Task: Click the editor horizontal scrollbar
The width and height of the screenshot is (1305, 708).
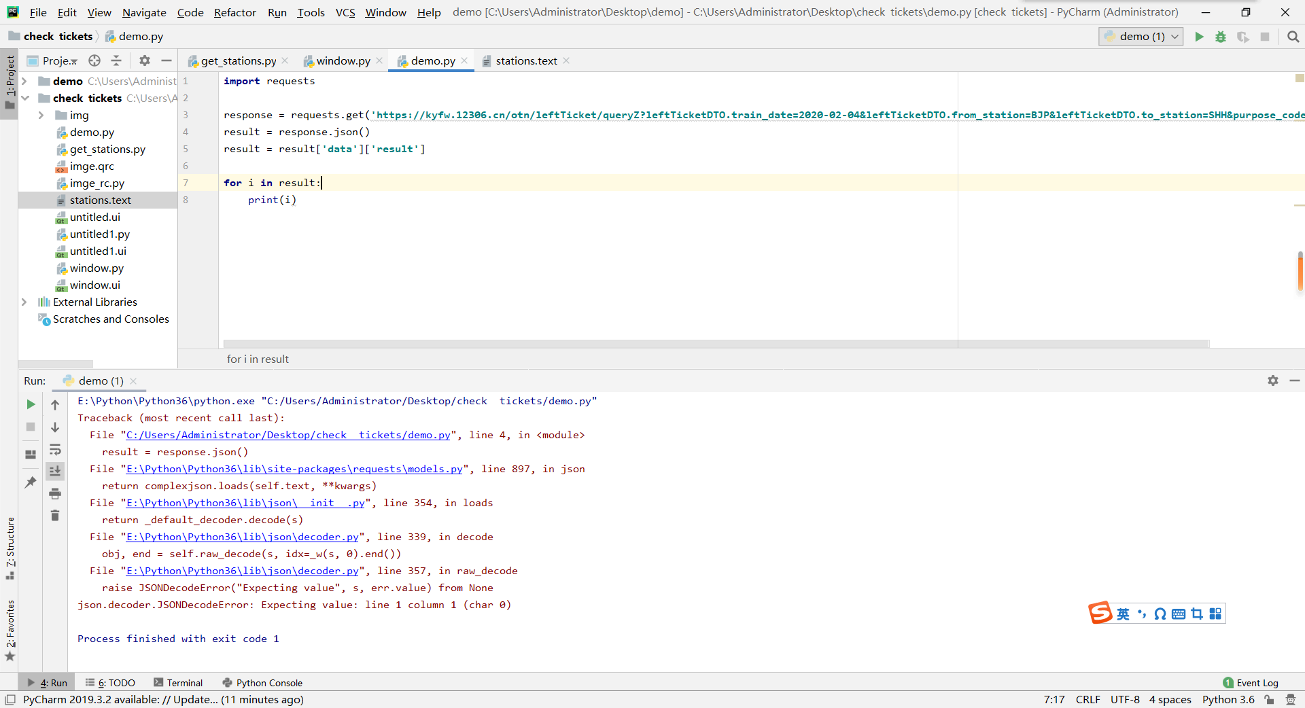Action: coord(716,344)
